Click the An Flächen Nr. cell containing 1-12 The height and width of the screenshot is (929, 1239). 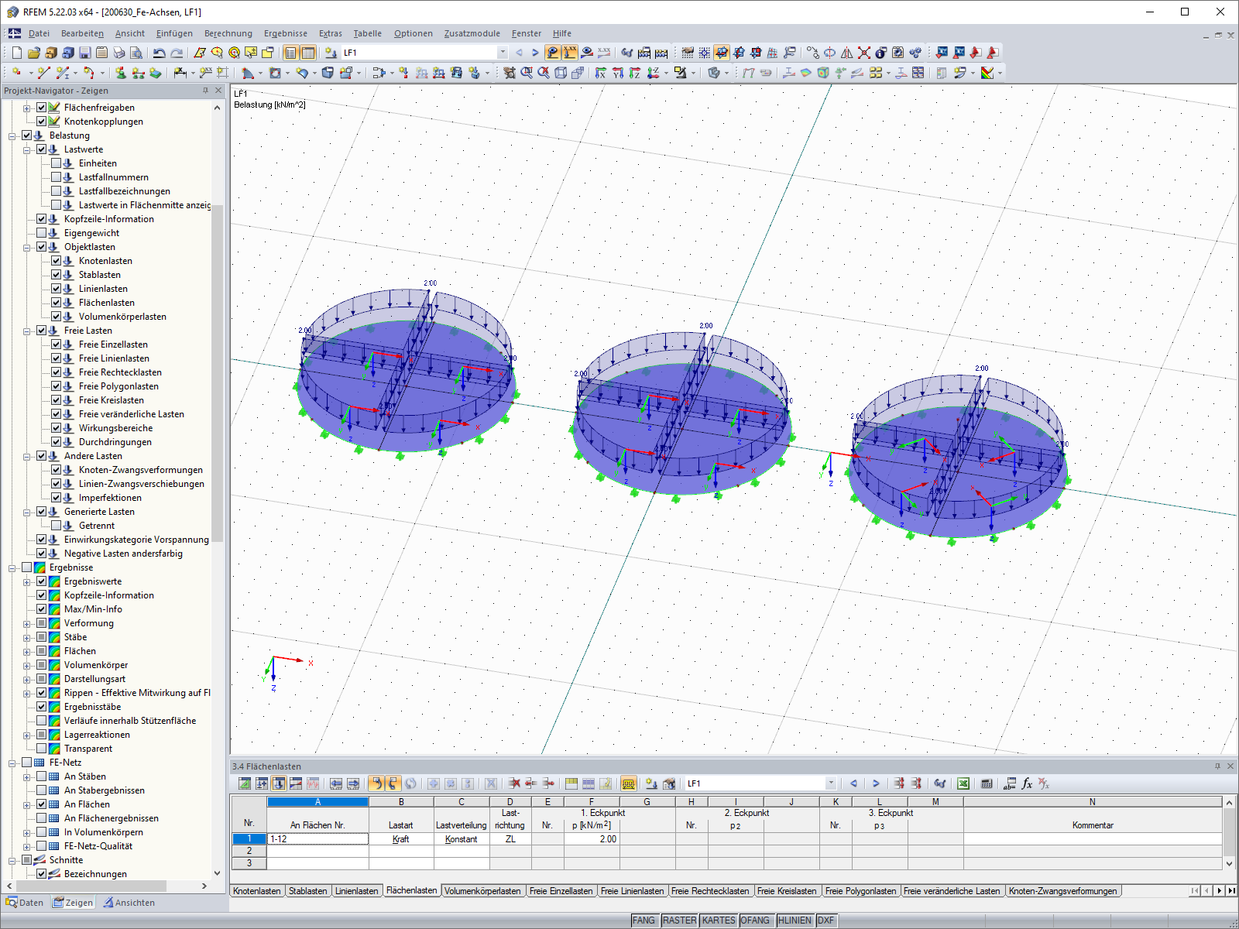pos(317,838)
